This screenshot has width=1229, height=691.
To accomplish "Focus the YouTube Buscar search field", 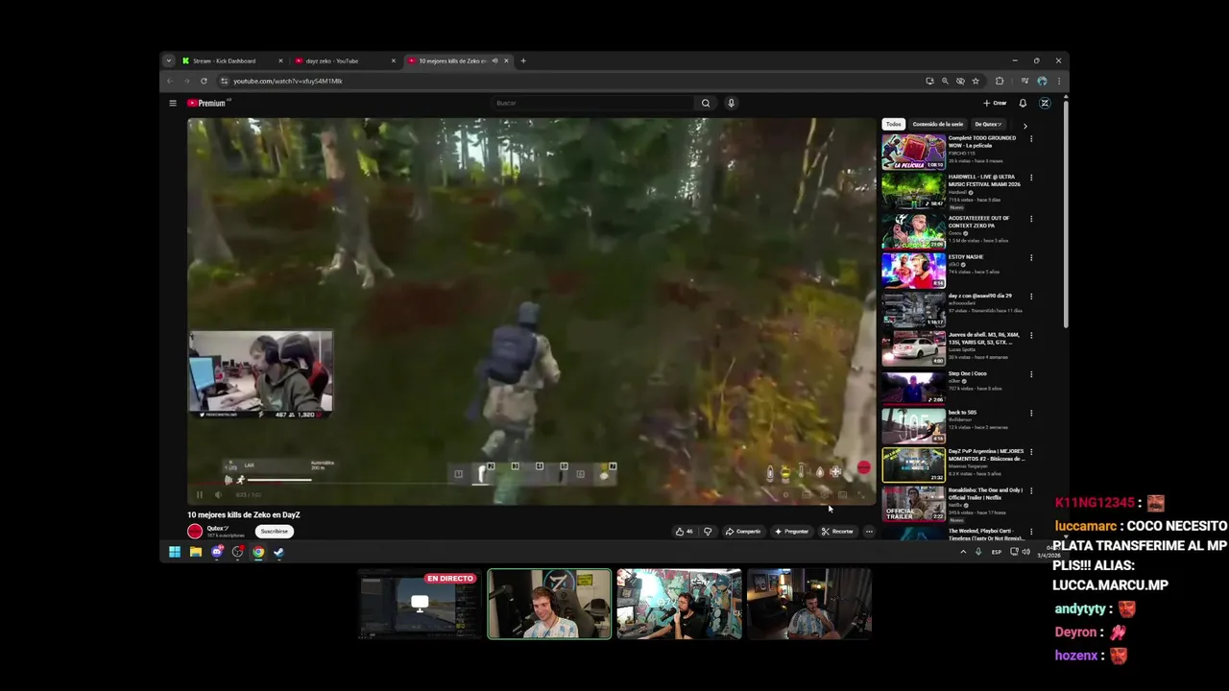I will [592, 103].
